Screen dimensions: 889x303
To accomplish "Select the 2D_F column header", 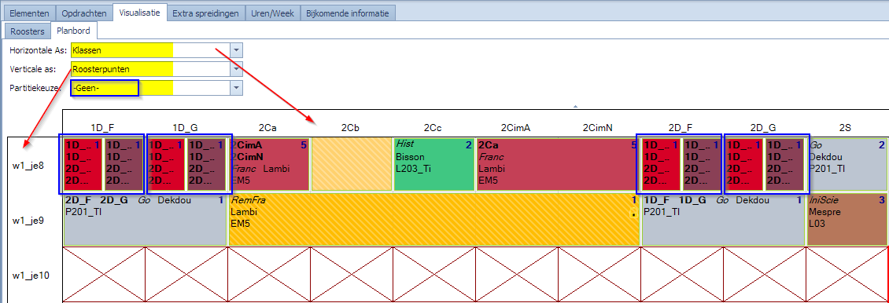I will click(x=681, y=128).
